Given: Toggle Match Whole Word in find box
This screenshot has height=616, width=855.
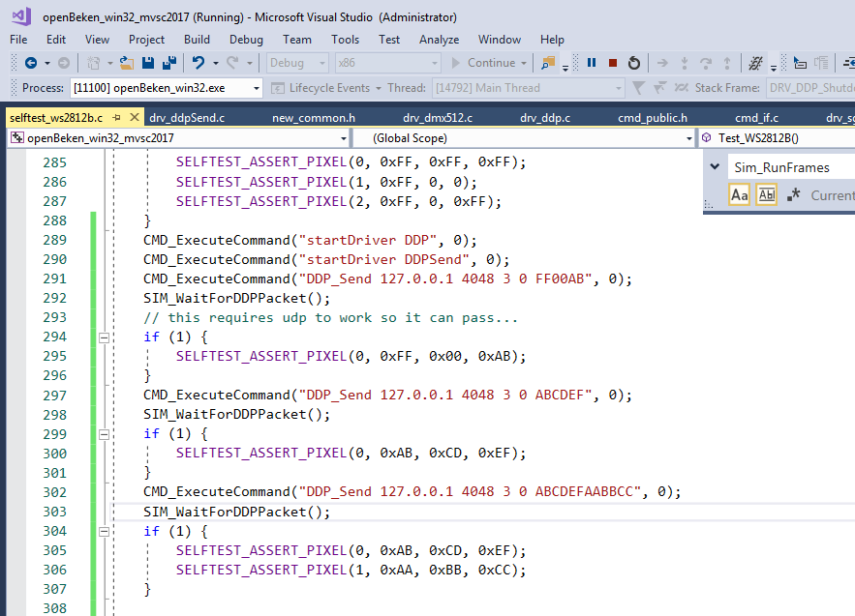Looking at the screenshot, I should click(766, 194).
